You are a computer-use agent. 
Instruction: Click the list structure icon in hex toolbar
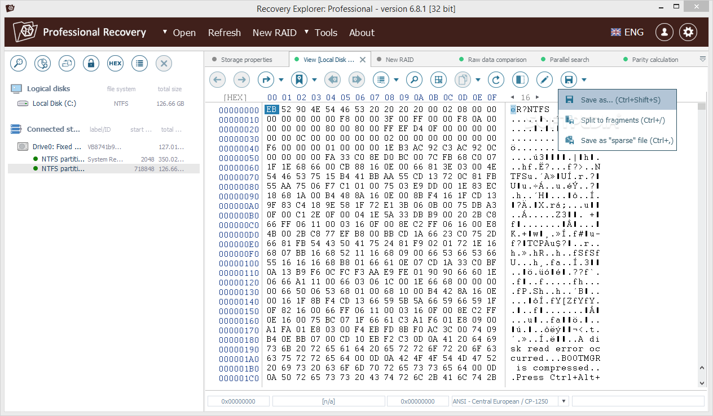click(x=381, y=80)
